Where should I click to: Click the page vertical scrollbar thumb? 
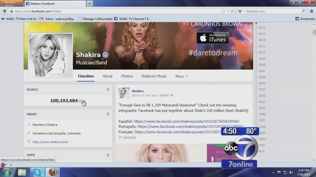click(314, 32)
